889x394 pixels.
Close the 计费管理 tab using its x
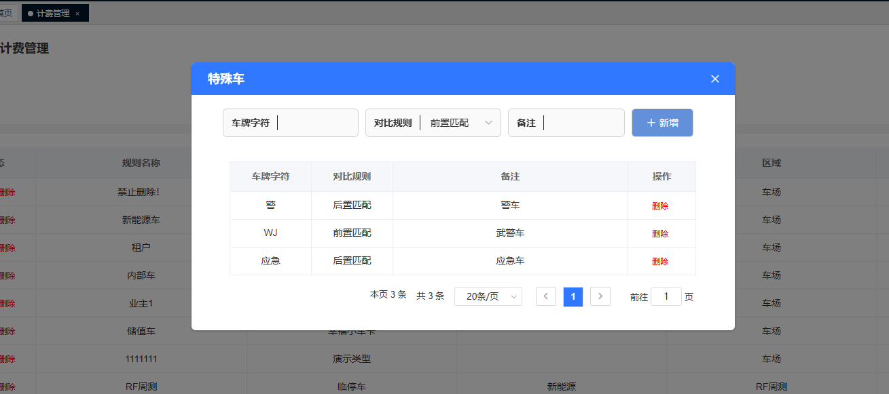pos(77,14)
